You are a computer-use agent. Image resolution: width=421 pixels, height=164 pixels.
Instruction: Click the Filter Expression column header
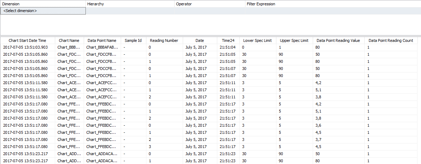pos(333,4)
